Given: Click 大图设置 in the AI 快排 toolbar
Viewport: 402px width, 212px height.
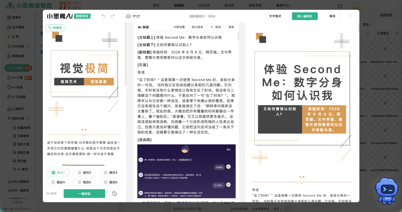Looking at the screenshot, I should coord(179,27).
